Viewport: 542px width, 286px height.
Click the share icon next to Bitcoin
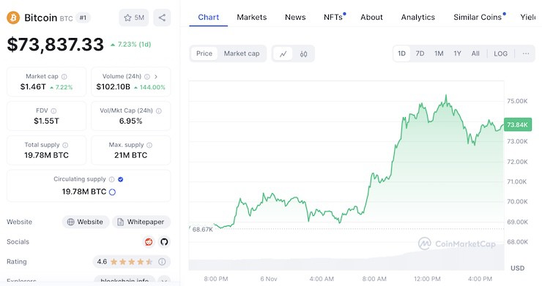(162, 18)
